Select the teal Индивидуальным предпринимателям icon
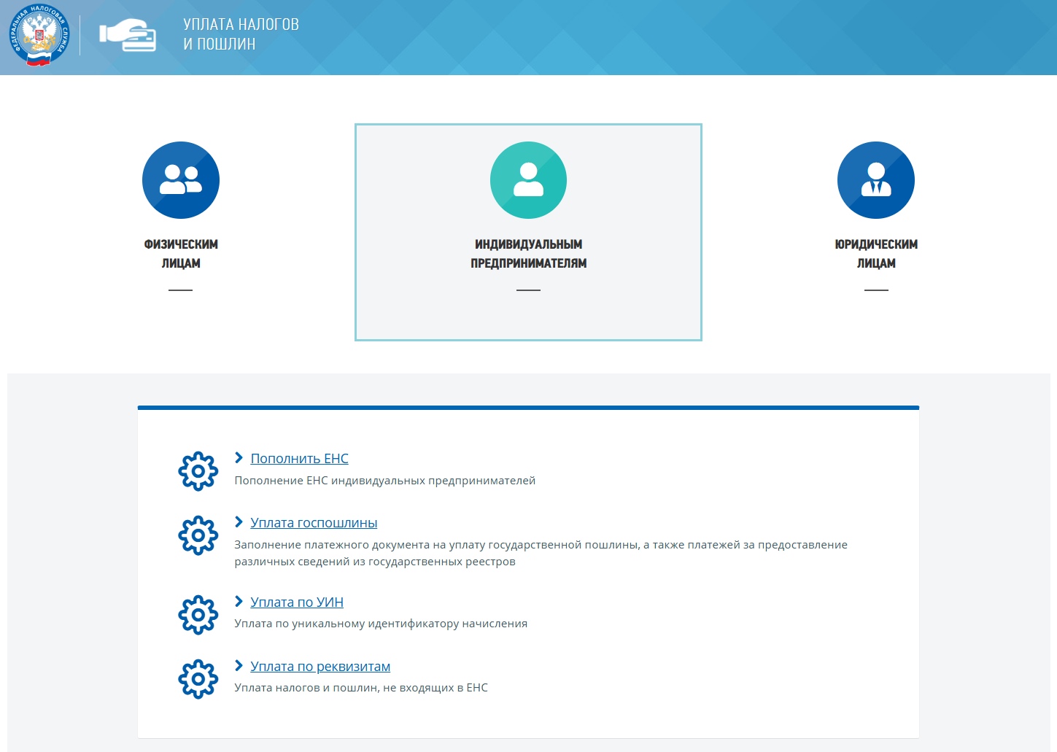 coord(528,180)
